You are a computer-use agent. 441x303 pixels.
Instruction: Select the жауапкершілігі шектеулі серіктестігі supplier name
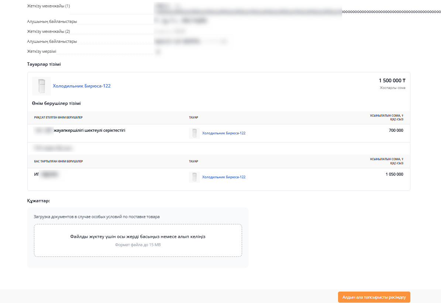pos(89,130)
